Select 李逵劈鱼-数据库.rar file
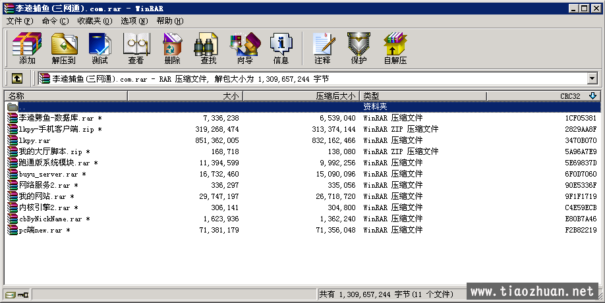Screen dimensions: 605x303 coord(60,118)
